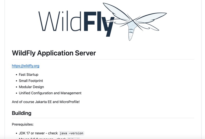Select the Modular Design list item
Image resolution: width=205 pixels, height=139 pixels.
pos(31,87)
